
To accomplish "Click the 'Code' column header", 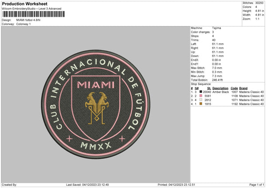I will tap(234, 88).
